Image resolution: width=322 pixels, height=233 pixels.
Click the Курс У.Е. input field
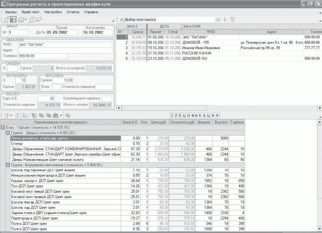(46, 99)
